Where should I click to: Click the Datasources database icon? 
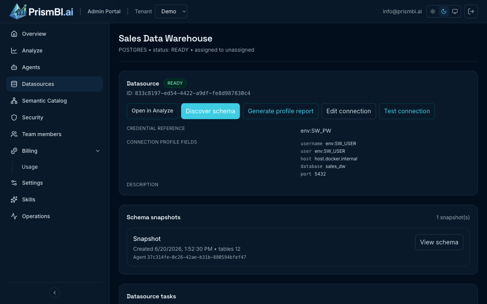(14, 84)
